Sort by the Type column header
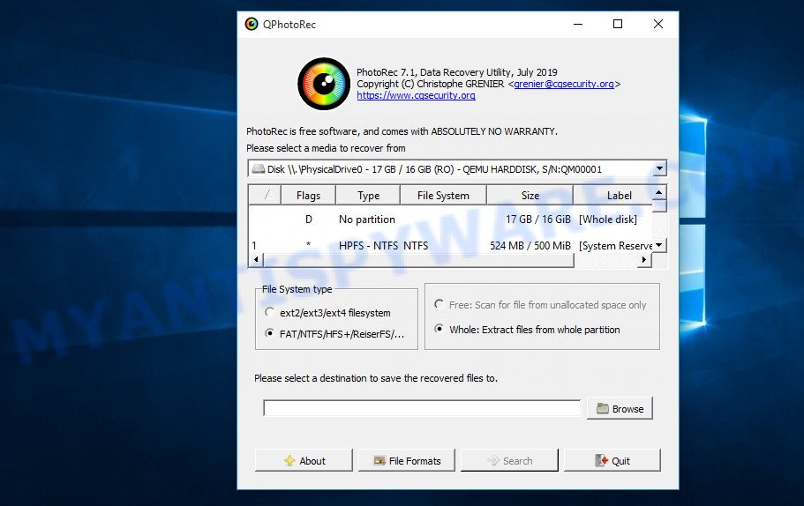The height and width of the screenshot is (506, 804). (x=368, y=196)
